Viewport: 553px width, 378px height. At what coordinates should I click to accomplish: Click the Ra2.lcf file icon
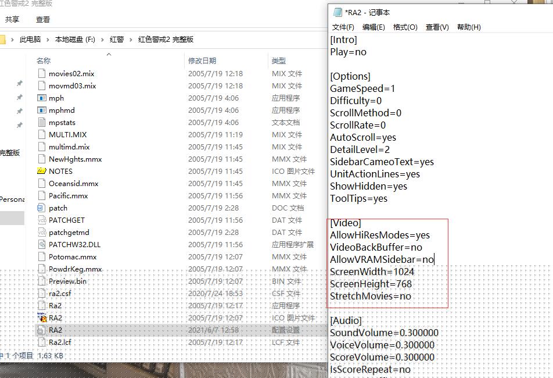click(x=42, y=343)
